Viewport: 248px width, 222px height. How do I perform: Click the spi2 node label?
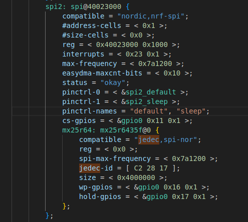[x=54, y=7]
